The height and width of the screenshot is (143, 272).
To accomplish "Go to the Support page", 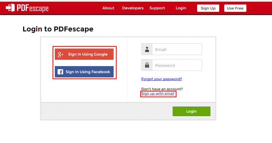I will tap(157, 8).
